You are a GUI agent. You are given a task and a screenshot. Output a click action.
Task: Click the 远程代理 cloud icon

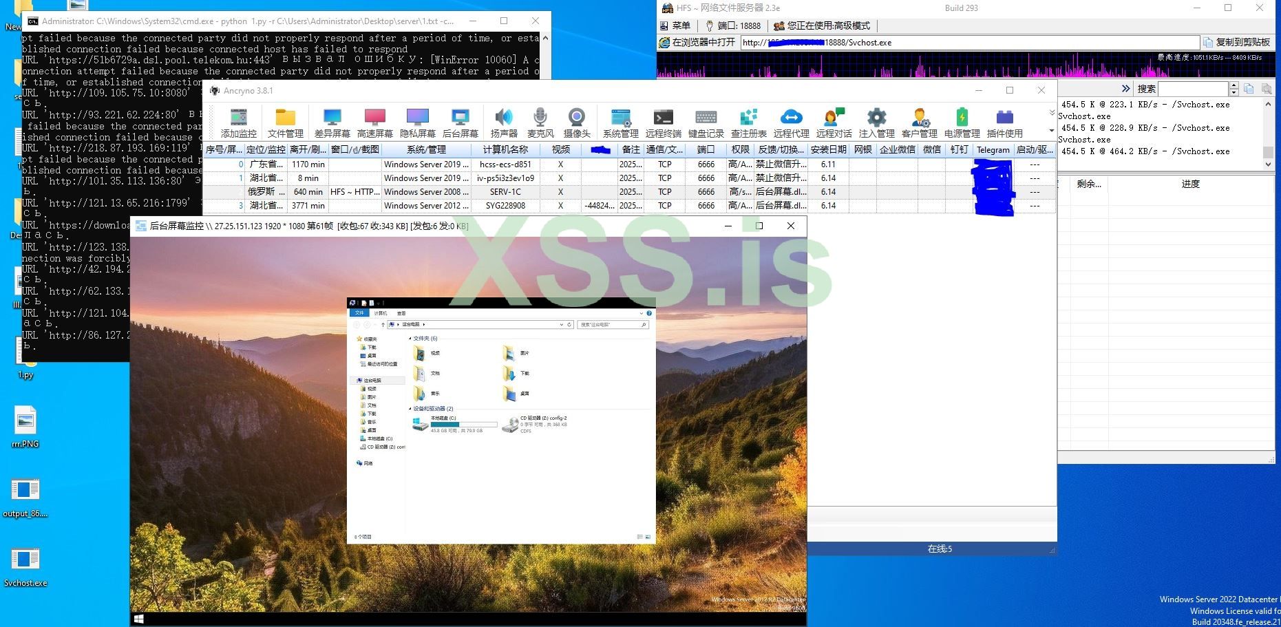coord(792,123)
